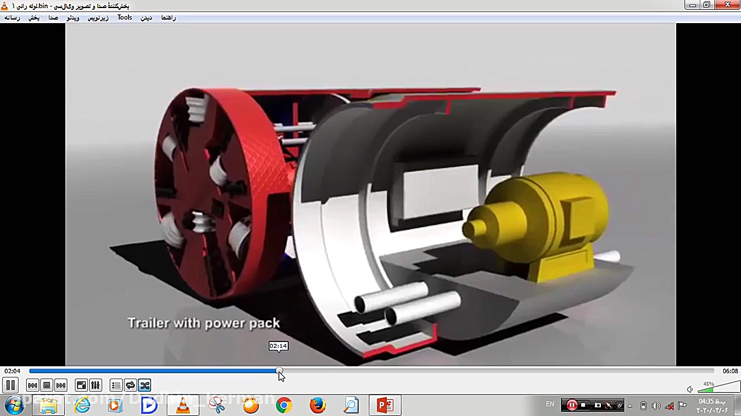741x416 pixels.
Task: Set volume on the 45% volume slider
Action: point(718,388)
